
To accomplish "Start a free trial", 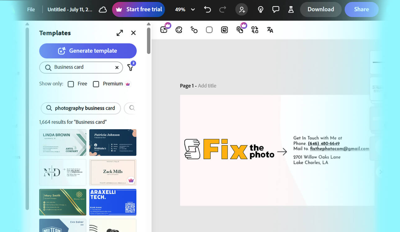I will 138,9.
